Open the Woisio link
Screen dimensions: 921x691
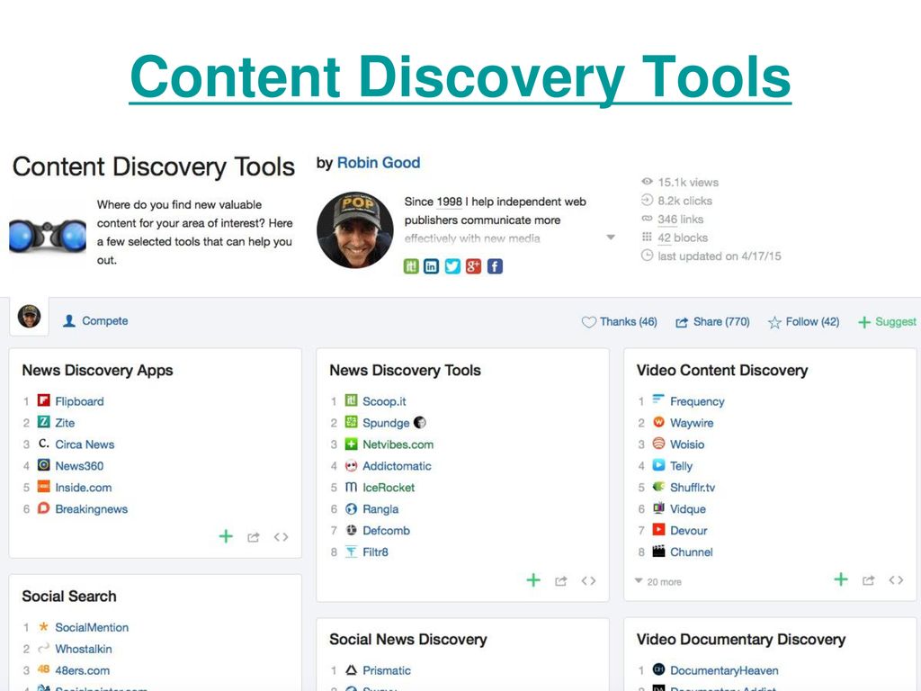pyautogui.click(x=687, y=444)
